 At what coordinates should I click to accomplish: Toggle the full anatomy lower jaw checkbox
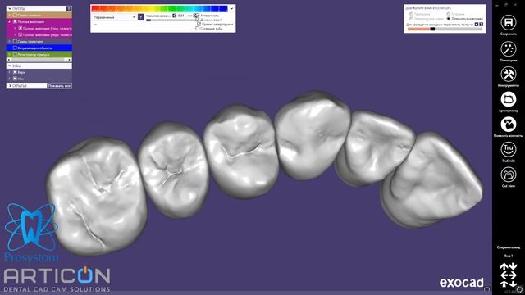20,29
